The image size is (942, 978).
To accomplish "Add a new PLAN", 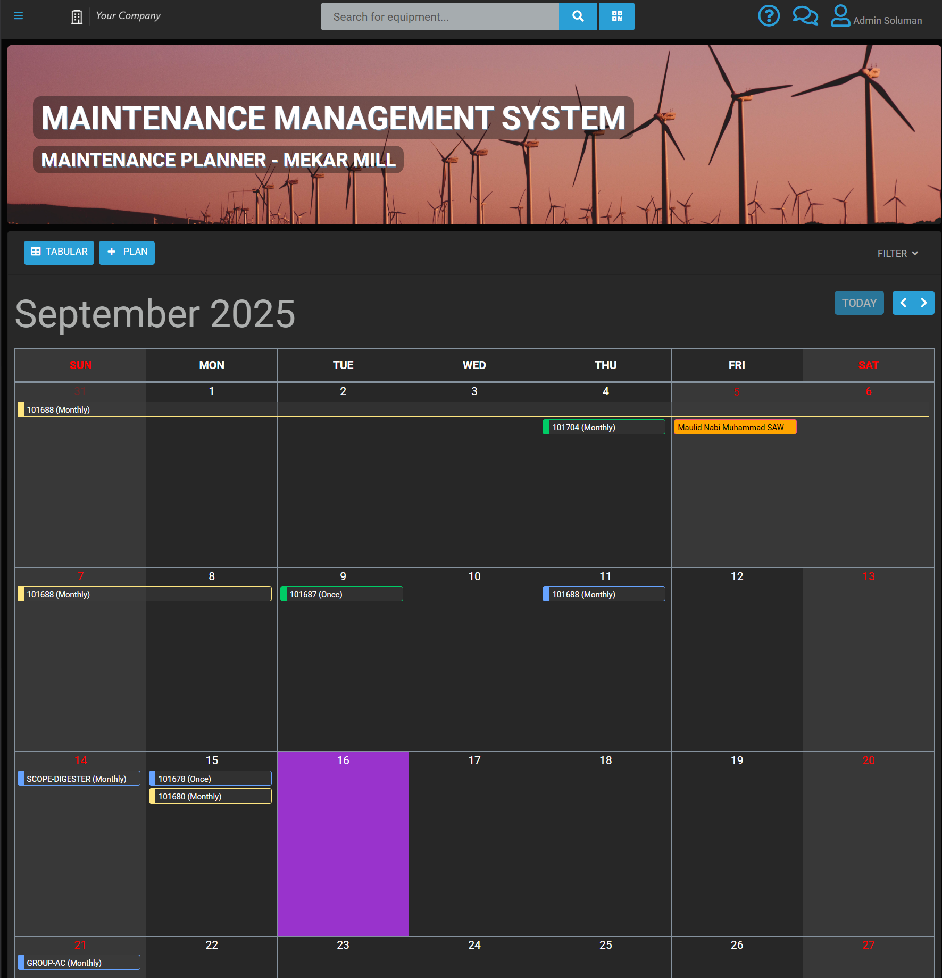I will point(127,252).
